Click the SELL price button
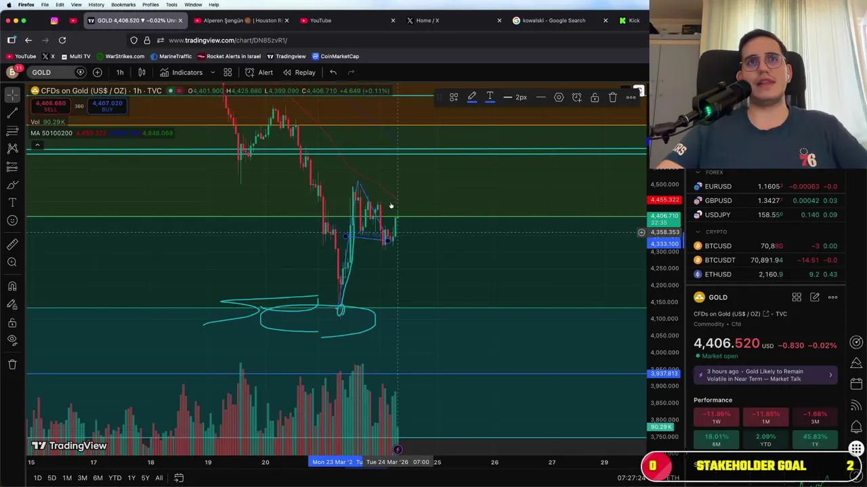Screen dimensions: 867x487 pyautogui.click(x=51, y=106)
